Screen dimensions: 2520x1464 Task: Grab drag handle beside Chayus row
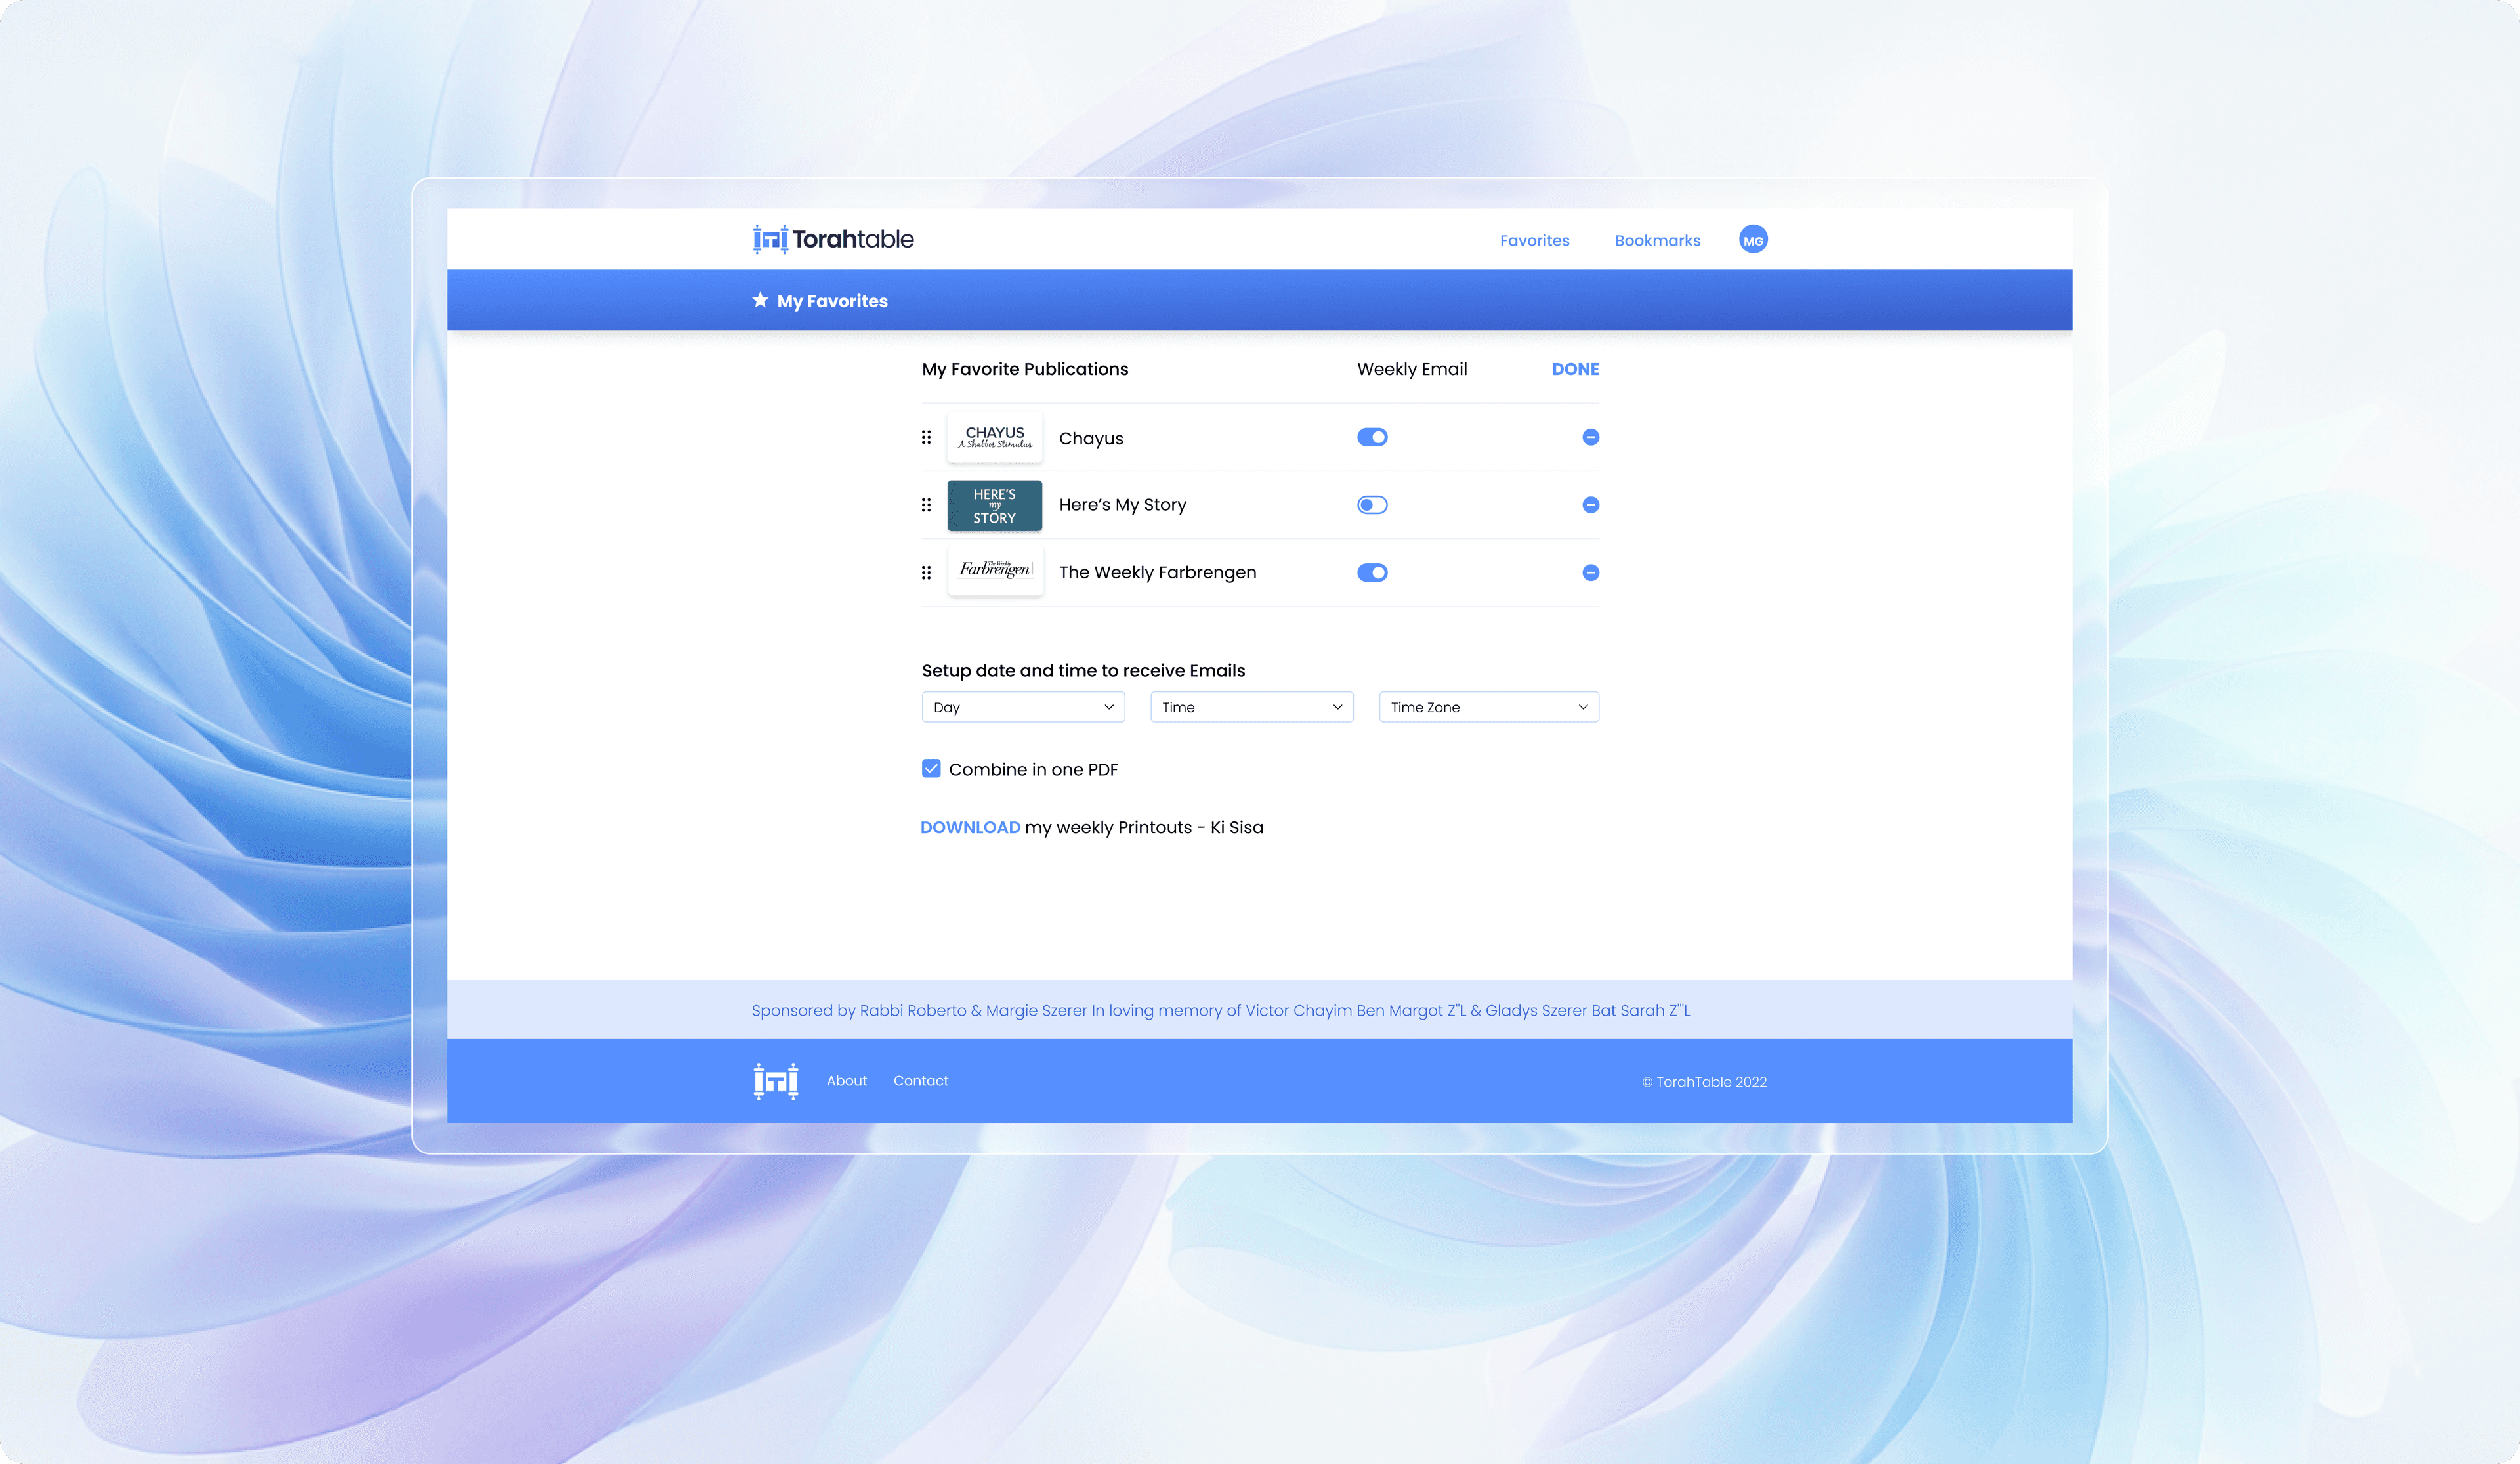(926, 437)
